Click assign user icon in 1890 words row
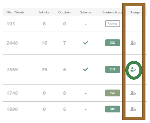 coord(133,109)
